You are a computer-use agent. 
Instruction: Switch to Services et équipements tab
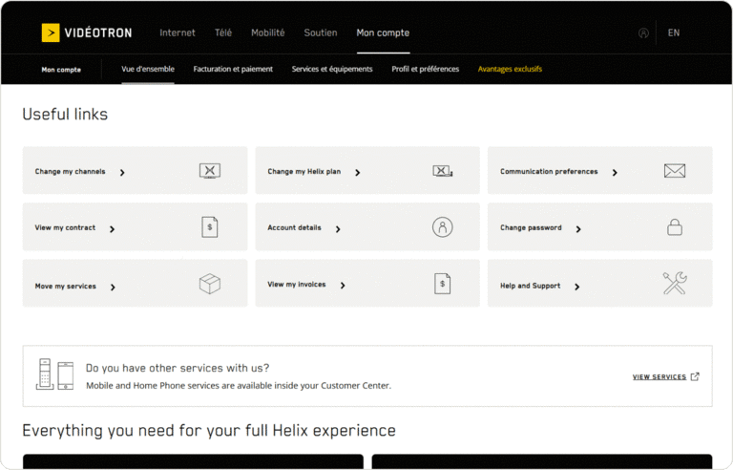[332, 70]
